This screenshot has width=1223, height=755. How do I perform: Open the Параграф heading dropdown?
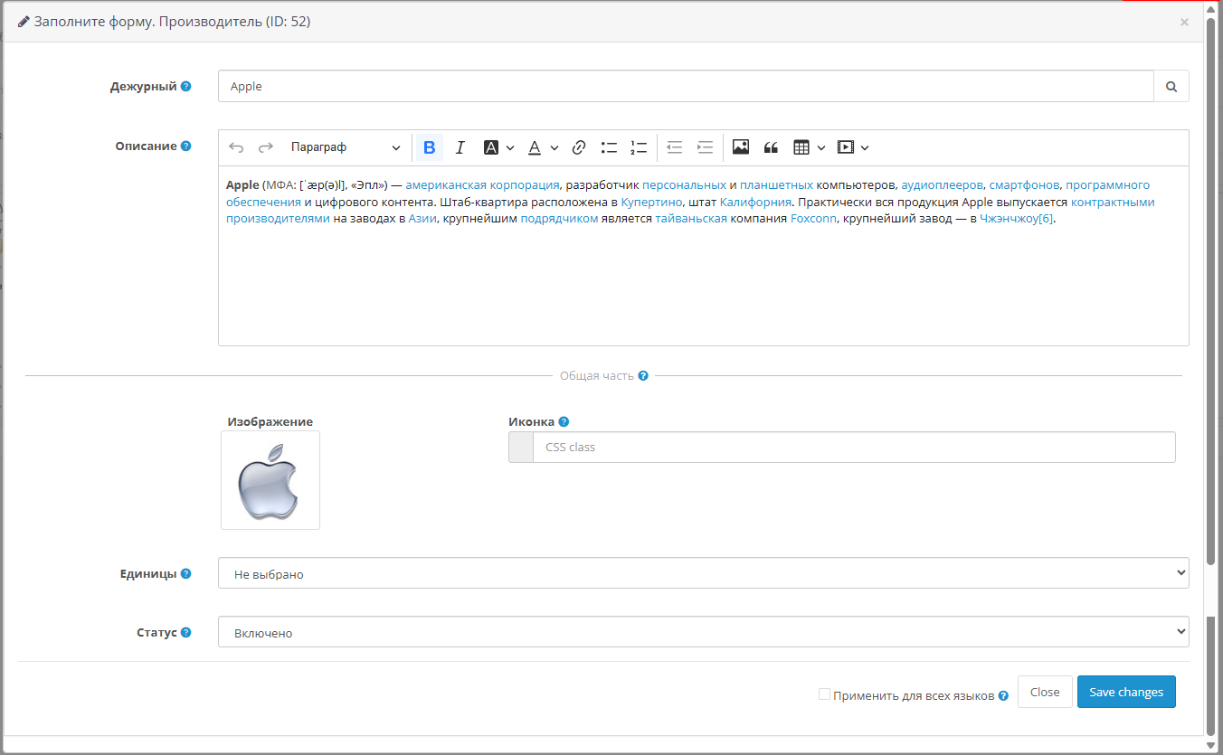[345, 147]
